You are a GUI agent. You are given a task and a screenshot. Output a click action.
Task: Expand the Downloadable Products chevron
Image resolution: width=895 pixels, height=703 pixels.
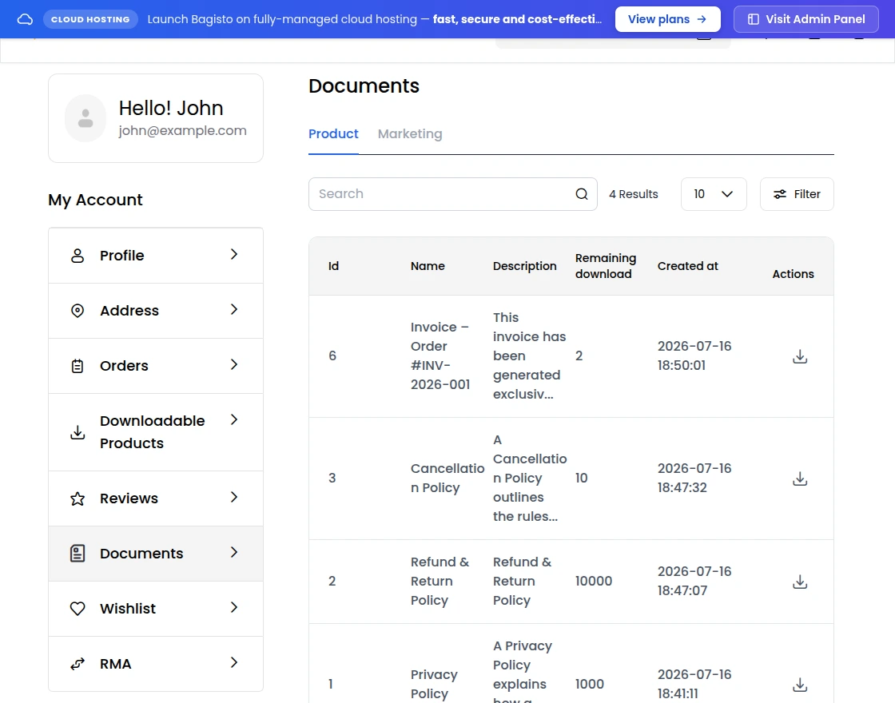234,420
